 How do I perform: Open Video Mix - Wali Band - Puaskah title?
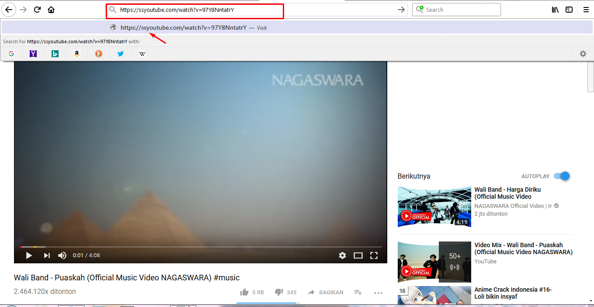pos(524,248)
